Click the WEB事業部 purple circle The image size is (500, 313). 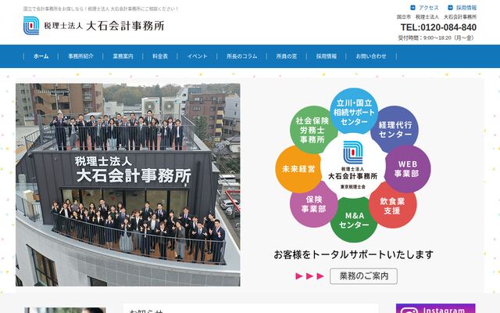pos(407,169)
